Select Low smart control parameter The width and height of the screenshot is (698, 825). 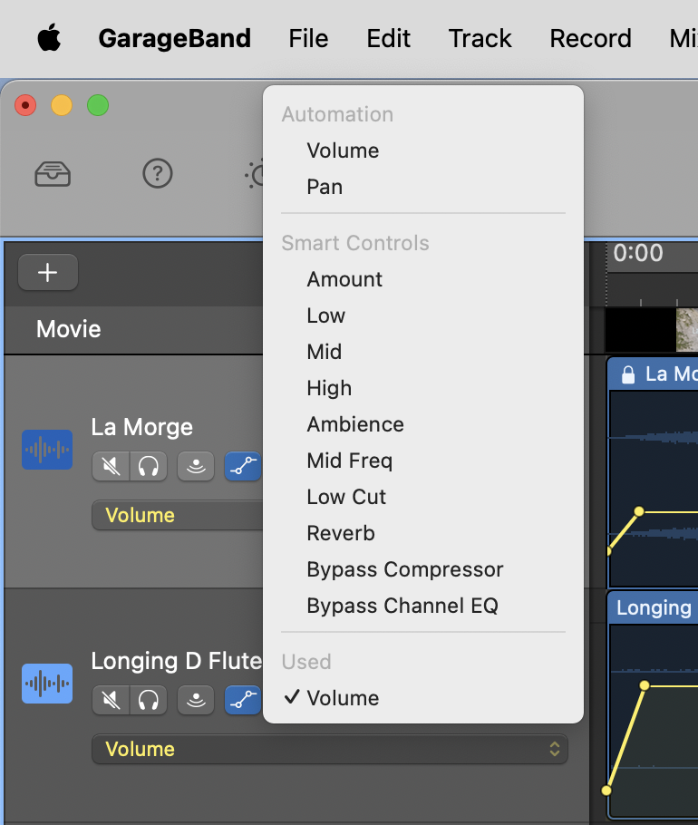[423, 315]
